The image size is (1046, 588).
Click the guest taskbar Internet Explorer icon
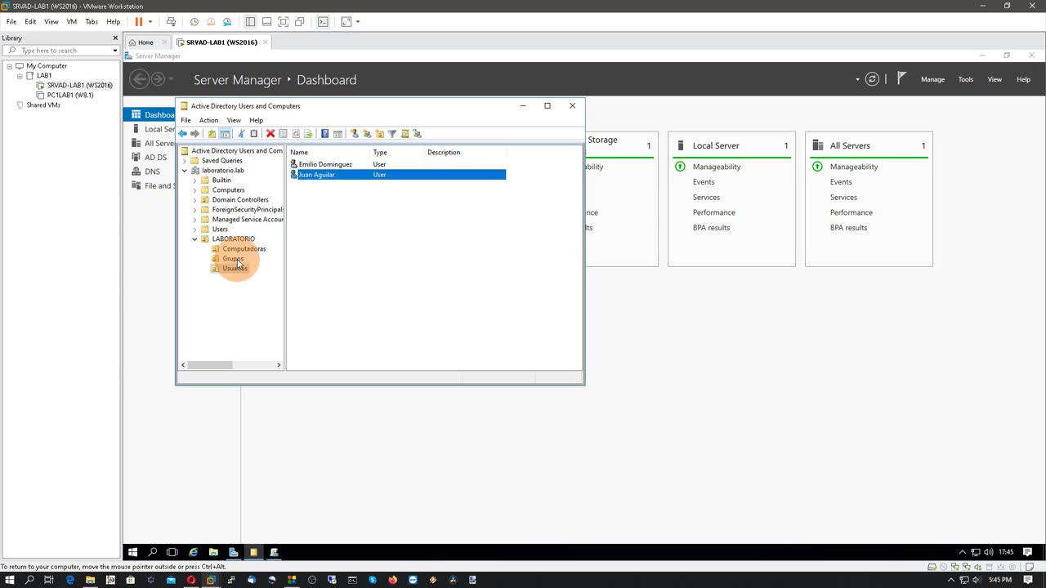pos(193,553)
